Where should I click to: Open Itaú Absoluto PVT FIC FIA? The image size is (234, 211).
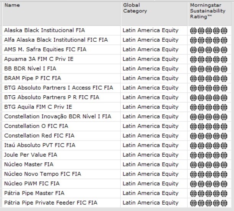pyautogui.click(x=40, y=145)
